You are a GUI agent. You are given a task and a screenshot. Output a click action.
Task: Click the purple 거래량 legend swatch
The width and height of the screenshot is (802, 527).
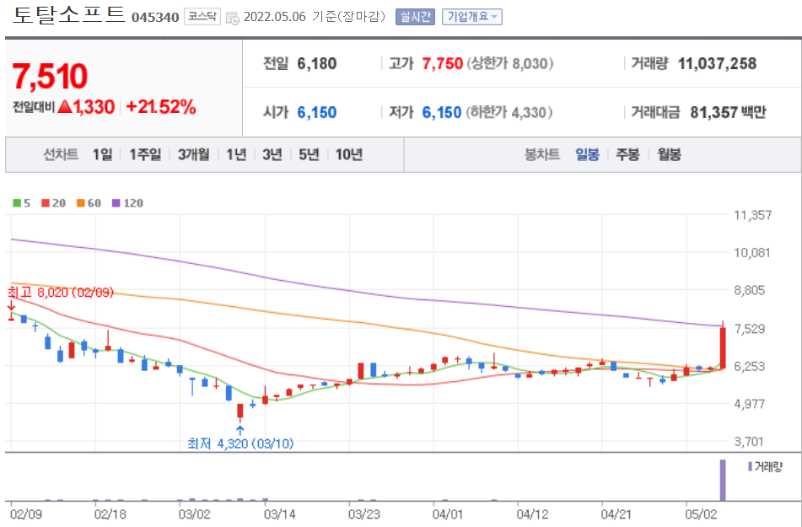(750, 466)
